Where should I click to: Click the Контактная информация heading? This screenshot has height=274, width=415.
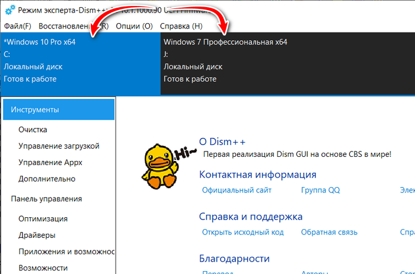point(258,175)
